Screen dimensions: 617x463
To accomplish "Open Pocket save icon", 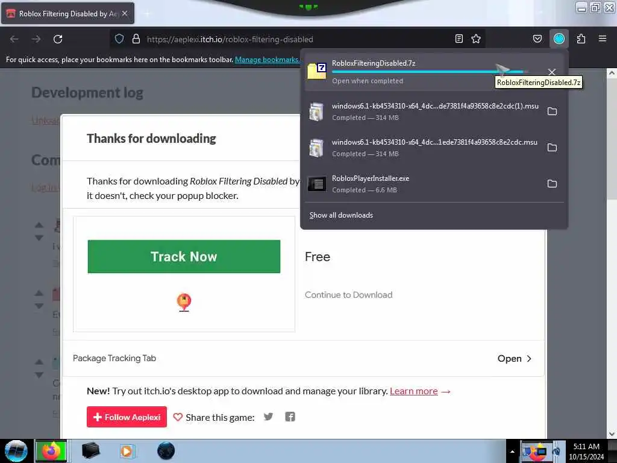I will 537,39.
